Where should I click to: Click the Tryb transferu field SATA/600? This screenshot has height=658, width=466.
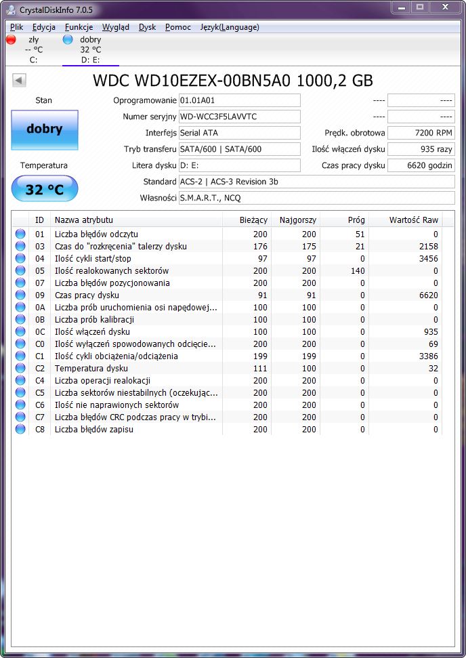click(240, 149)
